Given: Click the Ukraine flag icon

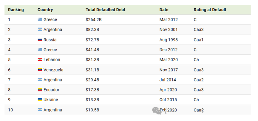Looking at the screenshot, I should click(40, 99).
